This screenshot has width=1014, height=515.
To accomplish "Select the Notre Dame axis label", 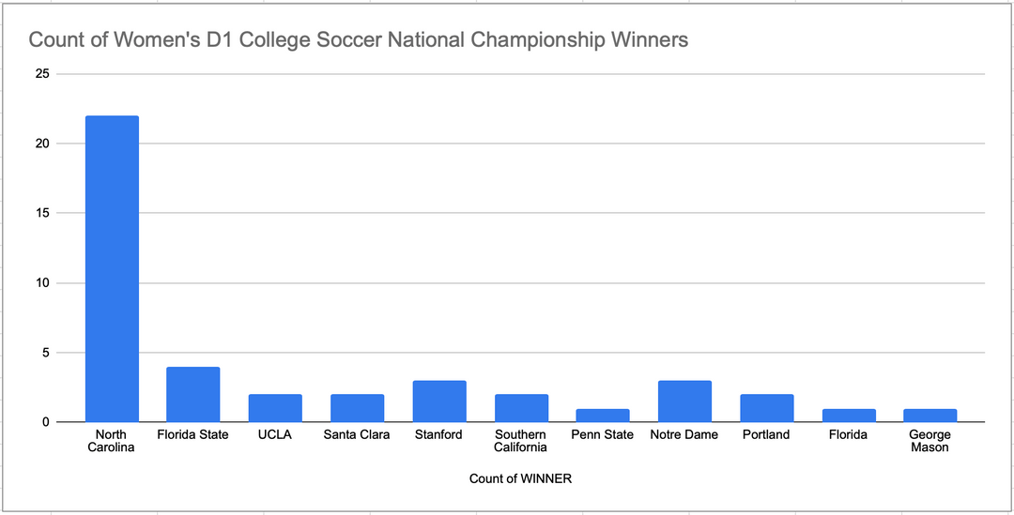I will pos(684,435).
